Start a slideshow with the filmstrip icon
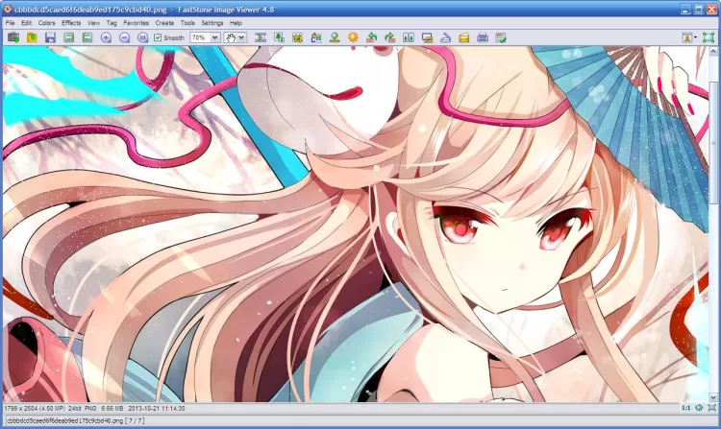721x429 pixels. [x=261, y=37]
